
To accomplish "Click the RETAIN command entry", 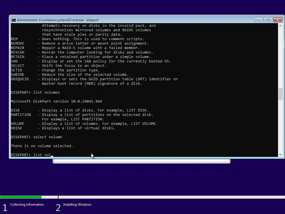I will (81, 57).
